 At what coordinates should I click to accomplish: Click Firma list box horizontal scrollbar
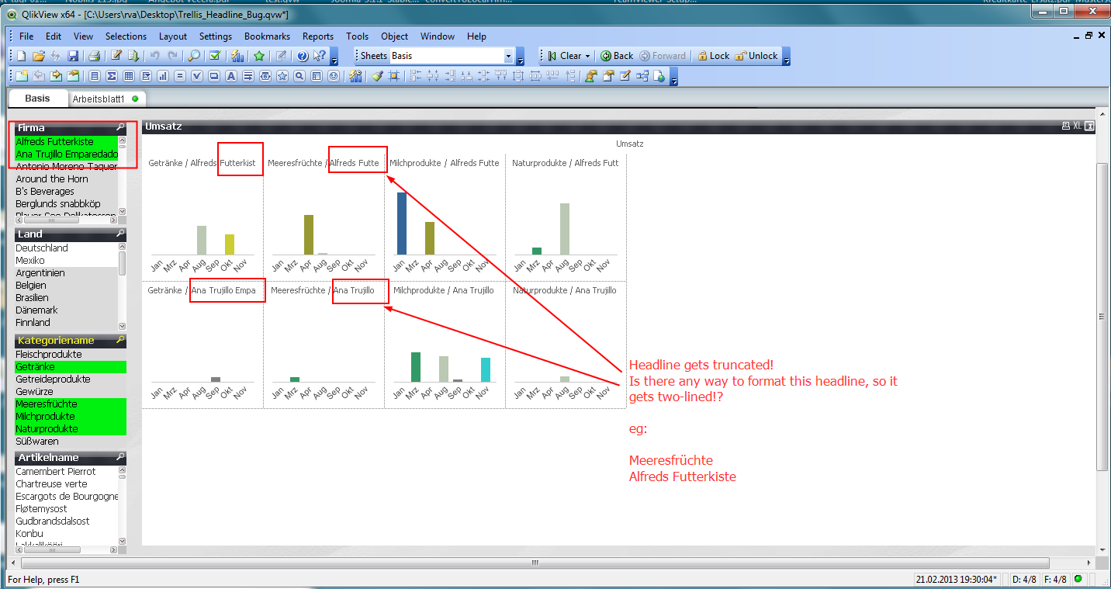(66, 220)
